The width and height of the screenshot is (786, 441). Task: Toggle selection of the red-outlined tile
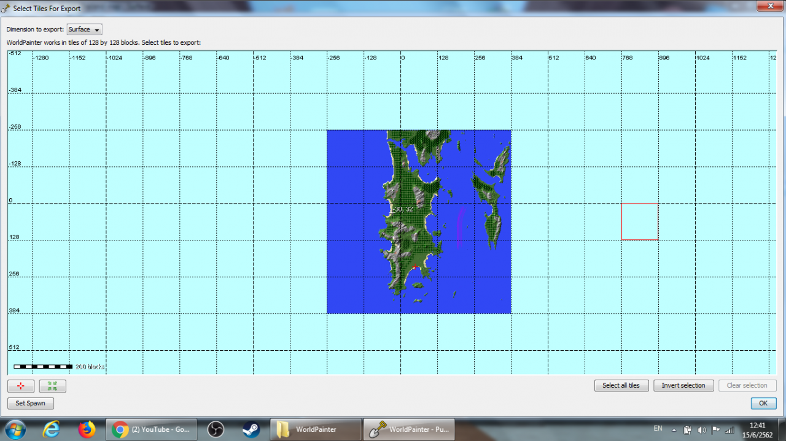pos(640,221)
